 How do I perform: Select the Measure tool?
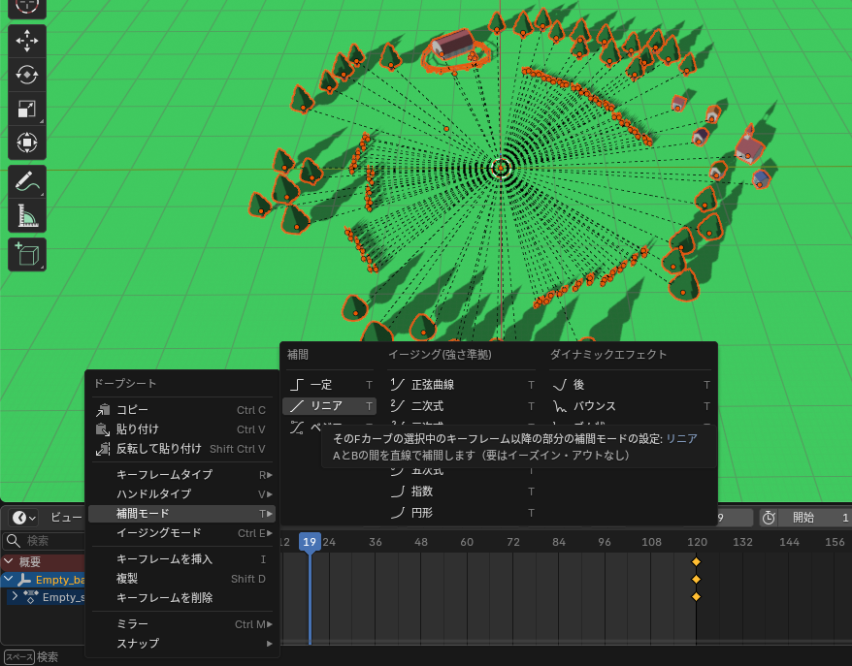coord(27,215)
